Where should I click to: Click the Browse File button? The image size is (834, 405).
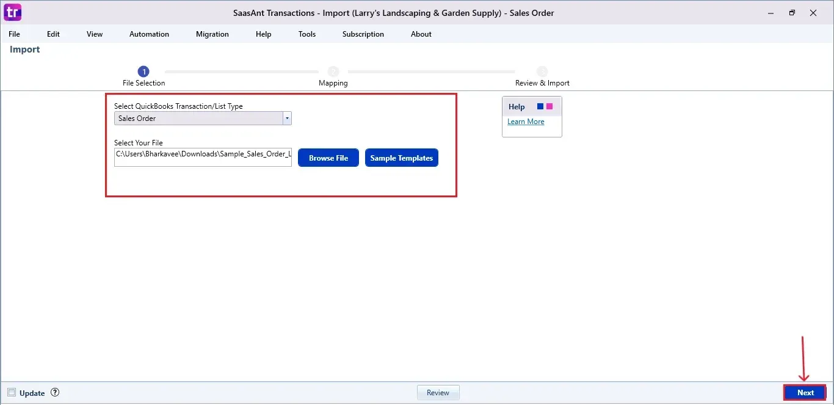[x=328, y=158]
